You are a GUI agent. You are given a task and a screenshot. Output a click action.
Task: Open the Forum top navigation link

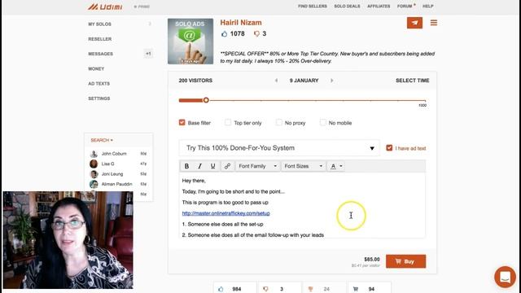pyautogui.click(x=405, y=7)
